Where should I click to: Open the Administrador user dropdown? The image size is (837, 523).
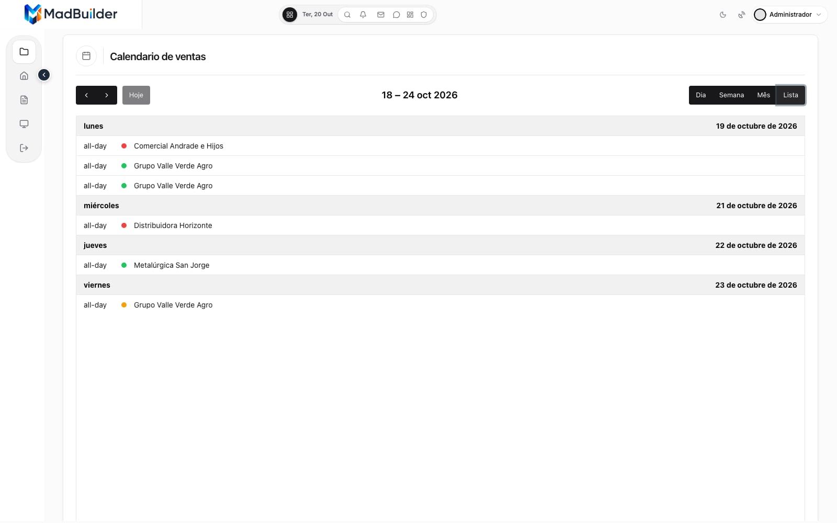coord(790,15)
